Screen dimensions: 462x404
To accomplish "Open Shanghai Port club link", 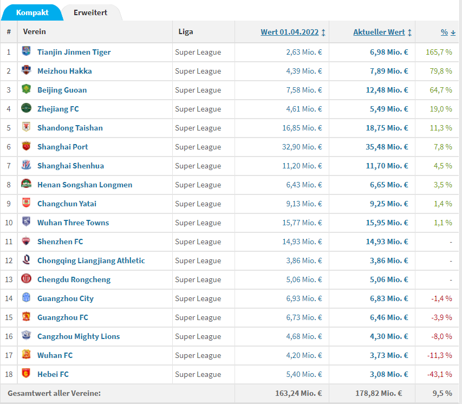I will click(63, 147).
